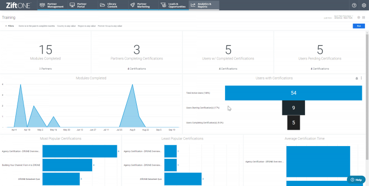This screenshot has height=186, width=369.
Task: Click the Agency Certification label in Average Certification Time
Action: [x=265, y=162]
